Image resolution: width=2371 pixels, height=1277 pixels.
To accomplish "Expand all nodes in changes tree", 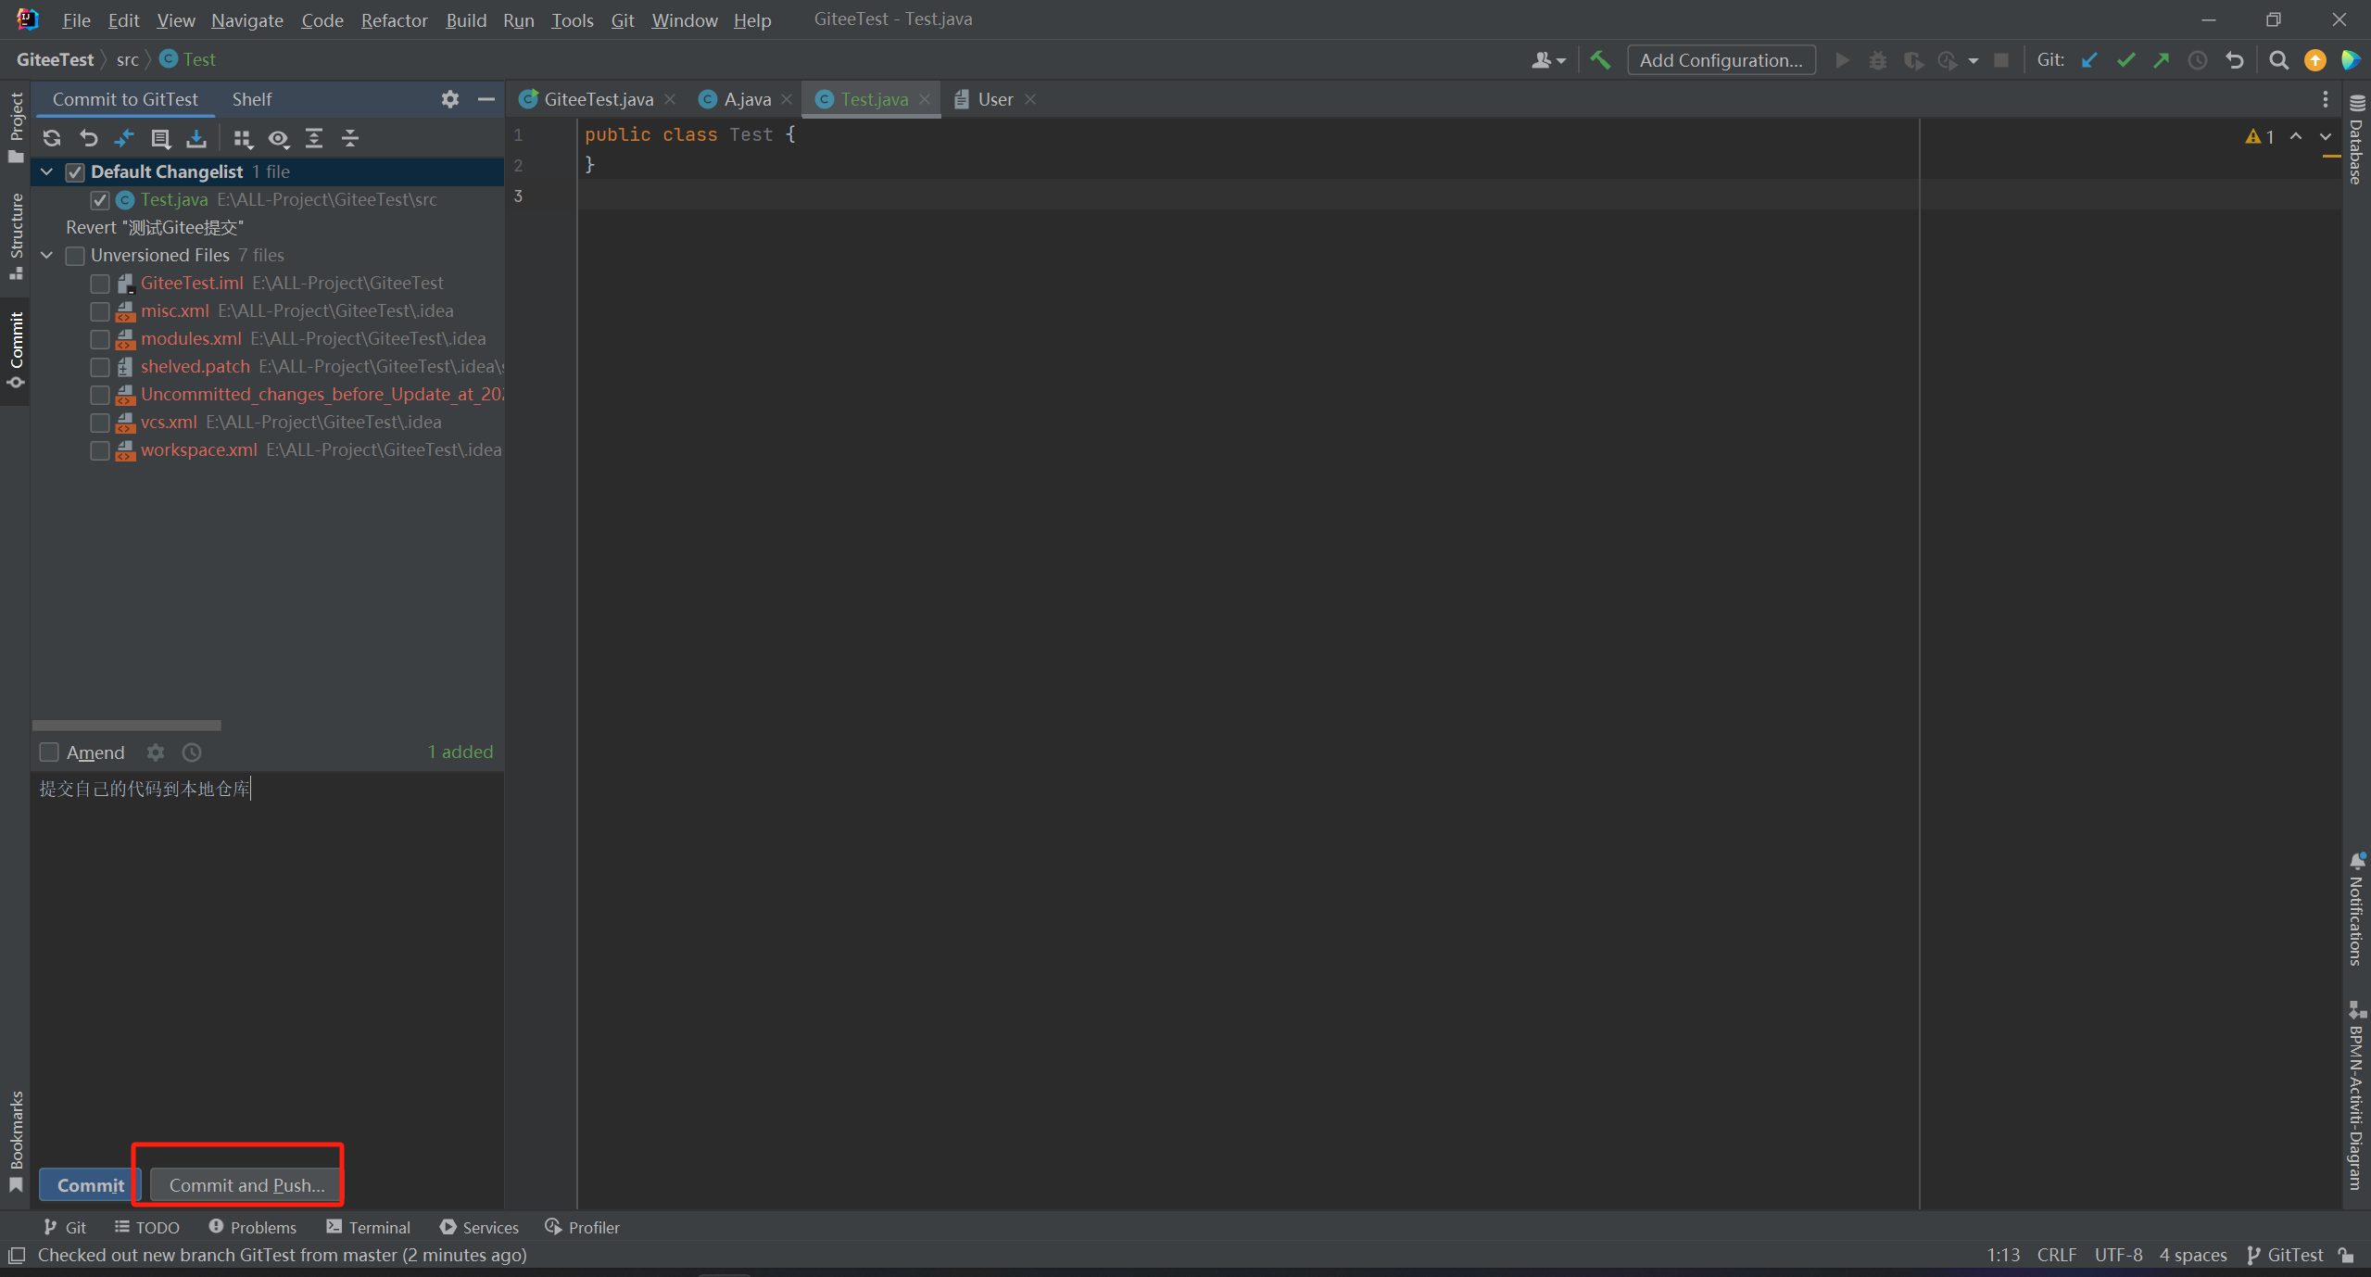I will pyautogui.click(x=314, y=138).
